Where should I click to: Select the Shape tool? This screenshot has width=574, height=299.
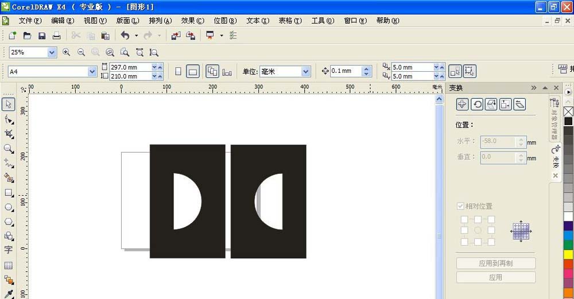(x=9, y=119)
